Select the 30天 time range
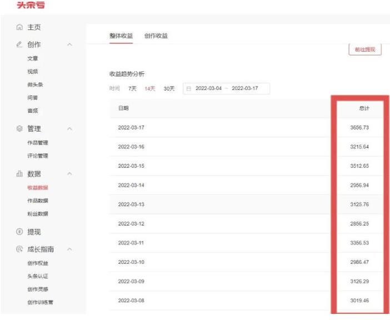 169,88
